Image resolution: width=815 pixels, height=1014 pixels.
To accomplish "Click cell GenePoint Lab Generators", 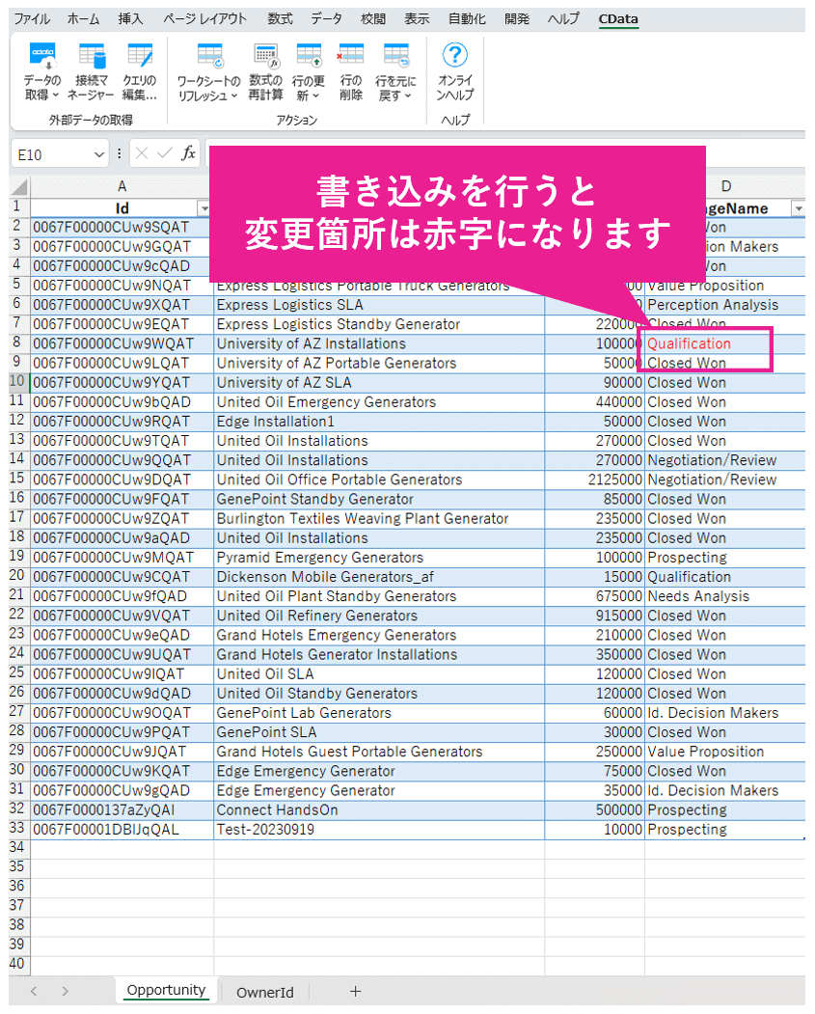I will 379,713.
